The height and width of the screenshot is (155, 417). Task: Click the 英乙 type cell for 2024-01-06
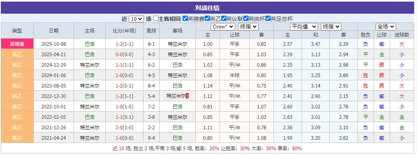pyautogui.click(x=17, y=75)
